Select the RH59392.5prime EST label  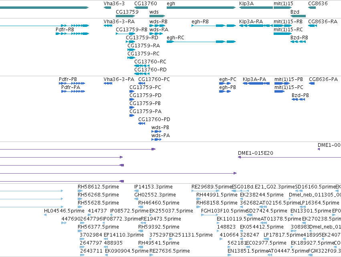pos(159,227)
